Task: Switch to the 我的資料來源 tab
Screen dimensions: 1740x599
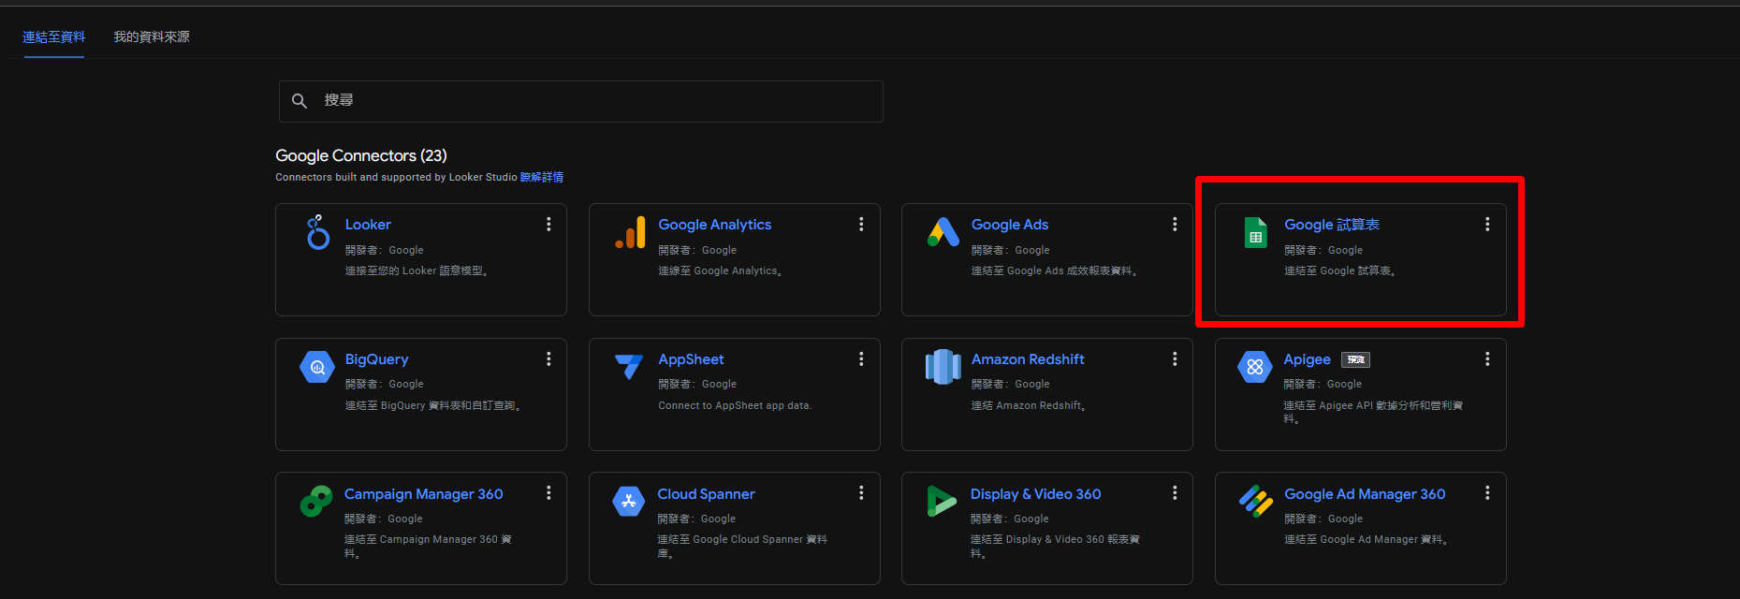Action: [152, 37]
